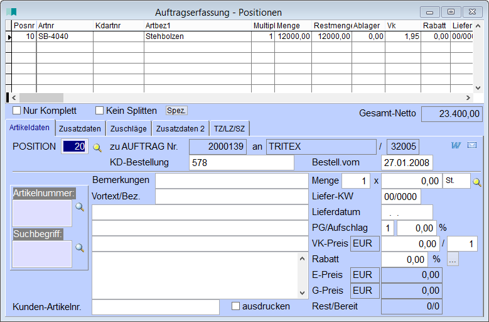This screenshot has height=322, width=489.
Task: Click the ellipsis button next to Rabatt
Action: click(453, 259)
